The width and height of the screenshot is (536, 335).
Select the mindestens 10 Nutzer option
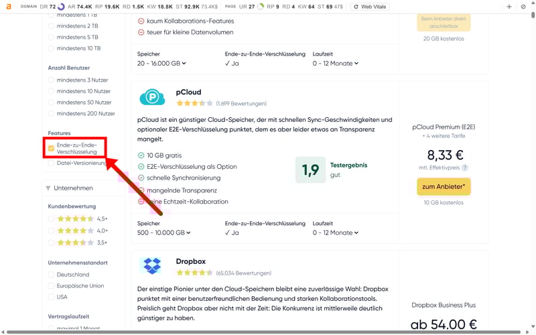point(52,91)
